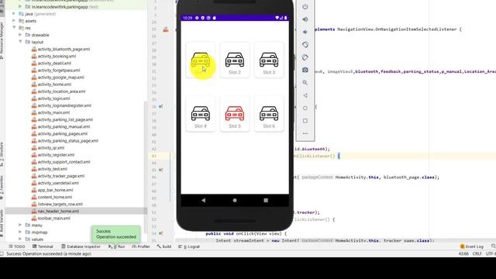
Task: Select toolbar_main.xml file
Action: coord(50,218)
